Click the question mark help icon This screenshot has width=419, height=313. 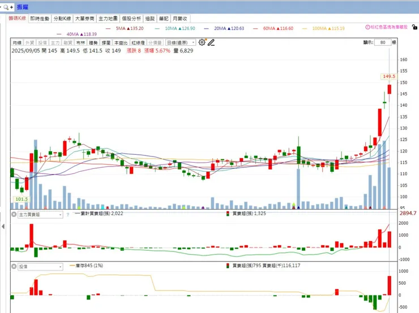(x=68, y=214)
